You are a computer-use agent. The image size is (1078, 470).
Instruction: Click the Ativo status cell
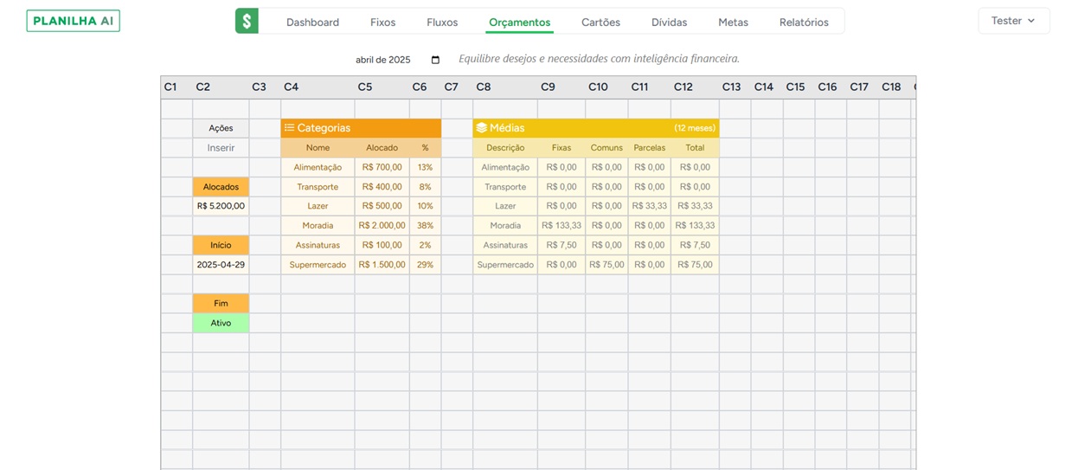point(221,323)
